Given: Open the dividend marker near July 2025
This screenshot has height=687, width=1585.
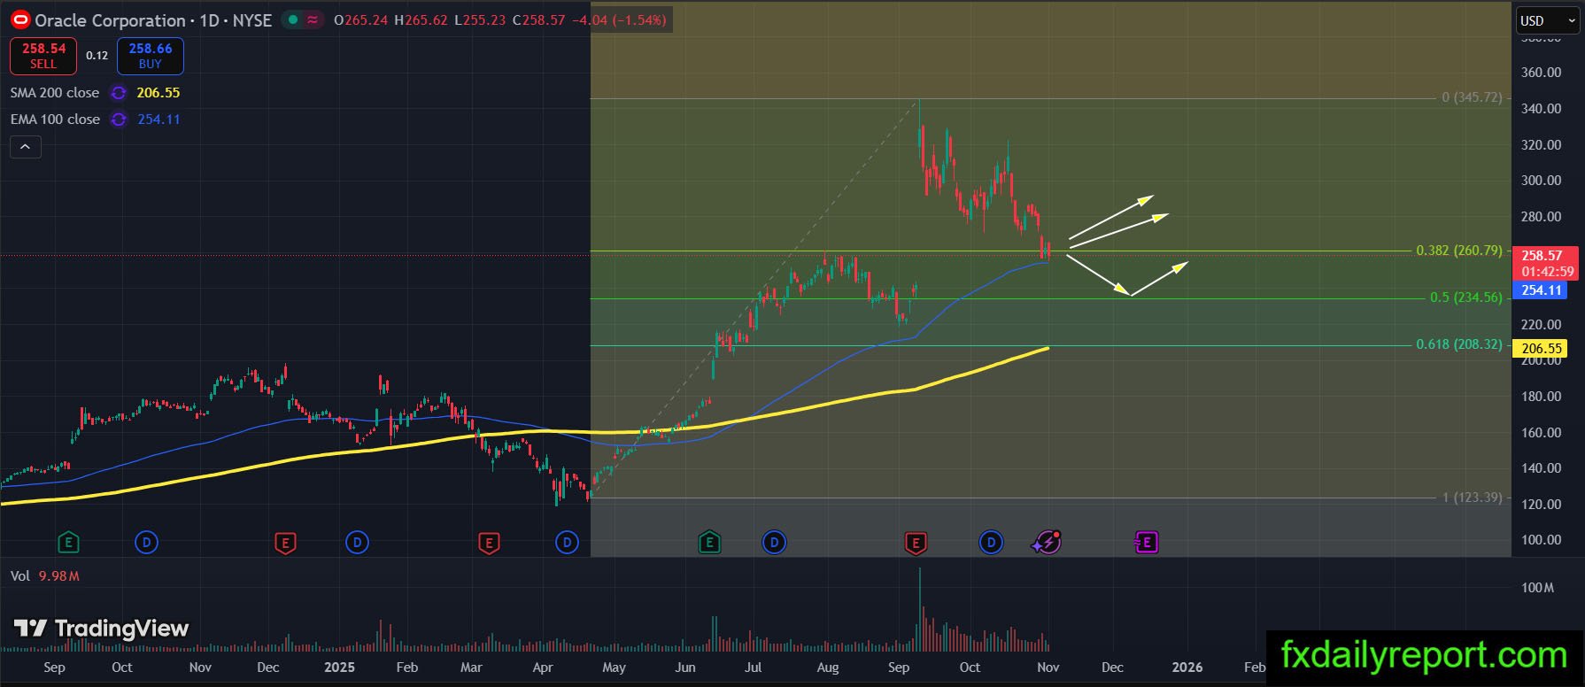Looking at the screenshot, I should pos(774,542).
